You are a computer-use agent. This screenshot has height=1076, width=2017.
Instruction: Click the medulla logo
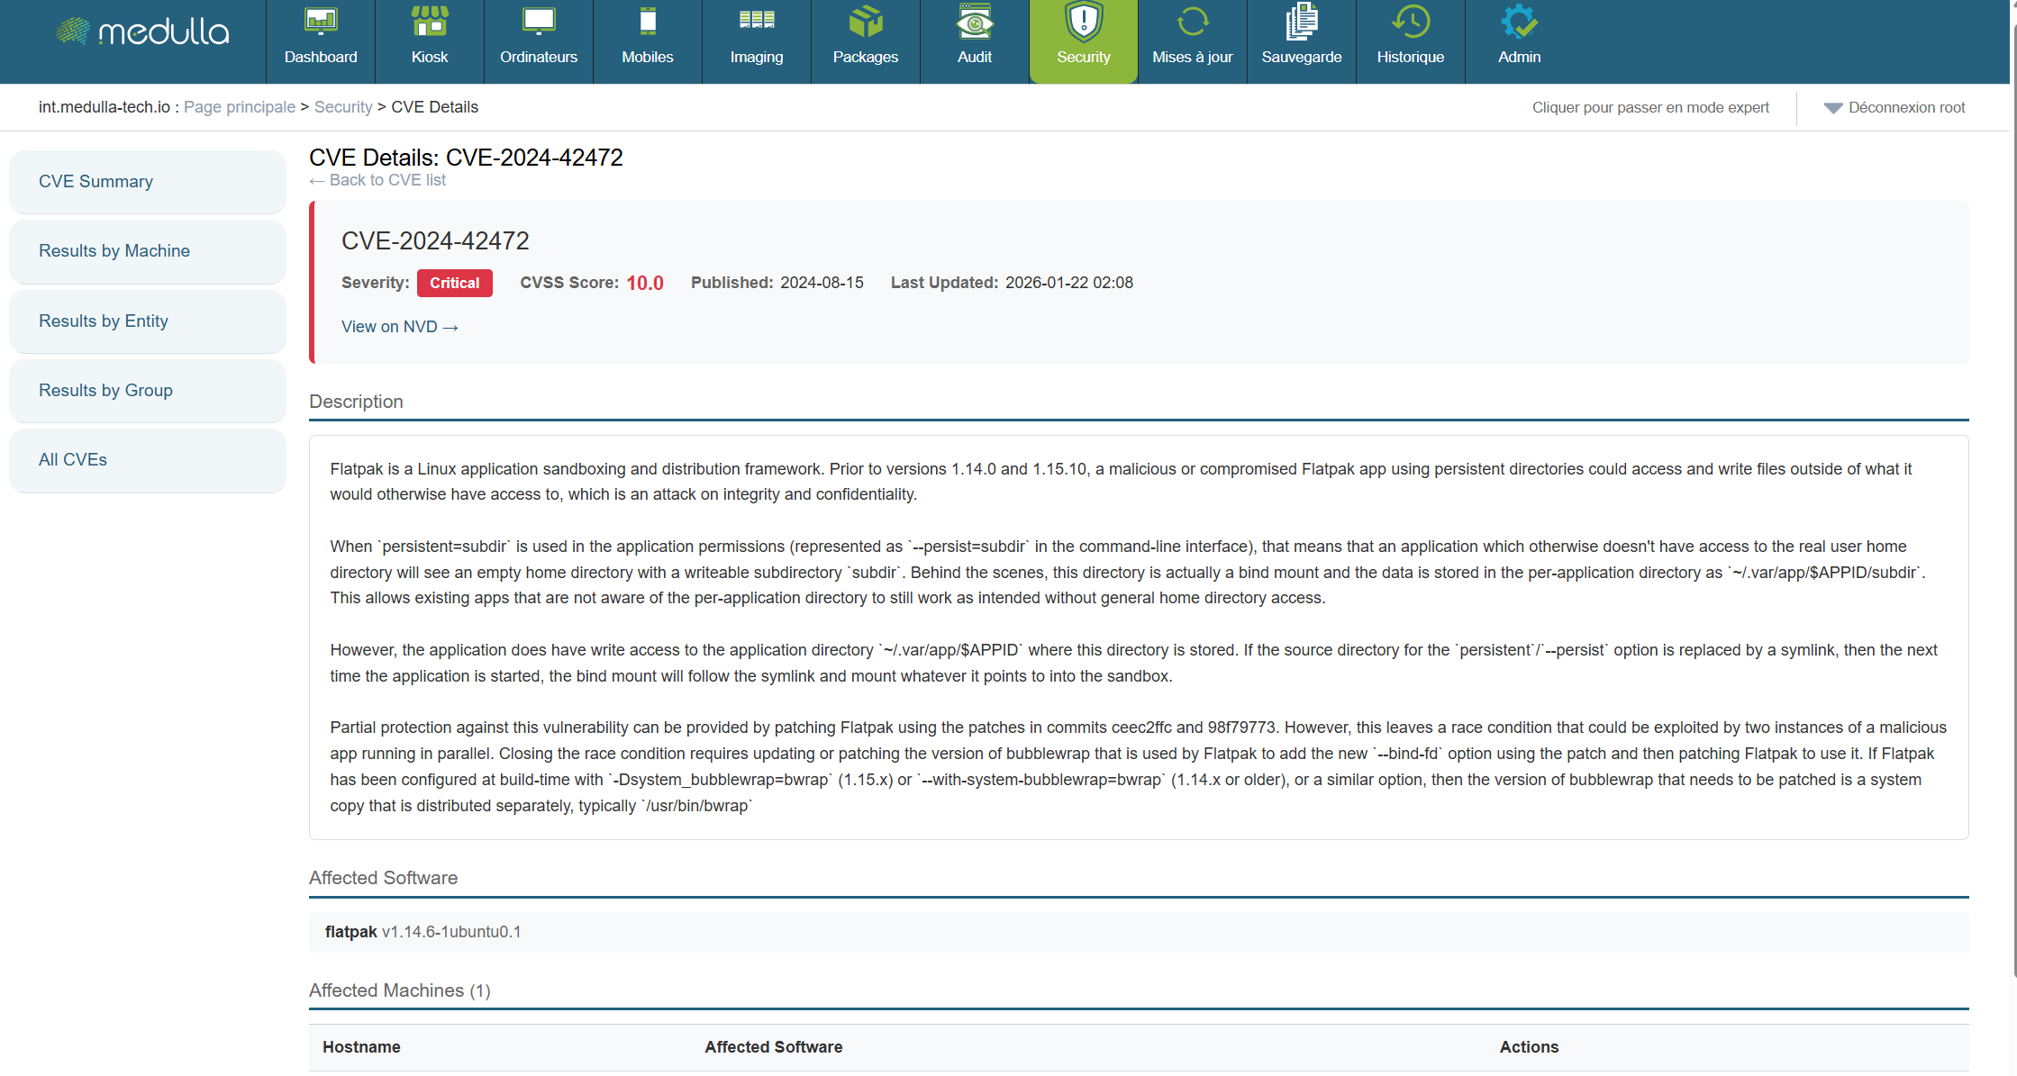coord(142,32)
